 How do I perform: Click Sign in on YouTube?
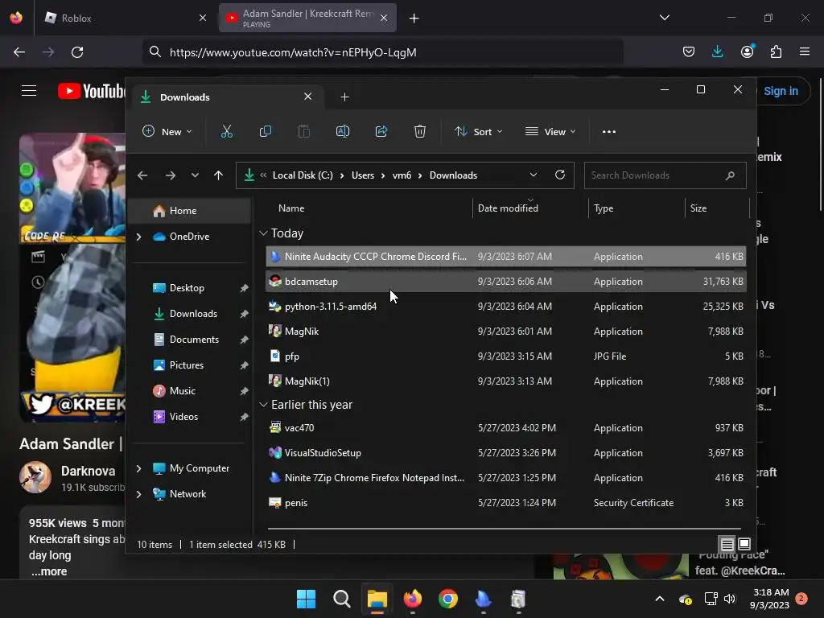(781, 91)
